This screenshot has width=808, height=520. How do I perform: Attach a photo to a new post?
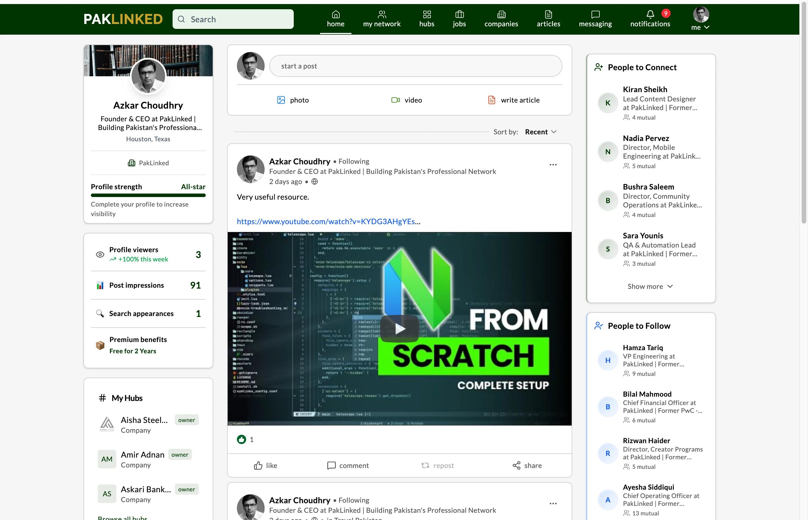pos(292,100)
